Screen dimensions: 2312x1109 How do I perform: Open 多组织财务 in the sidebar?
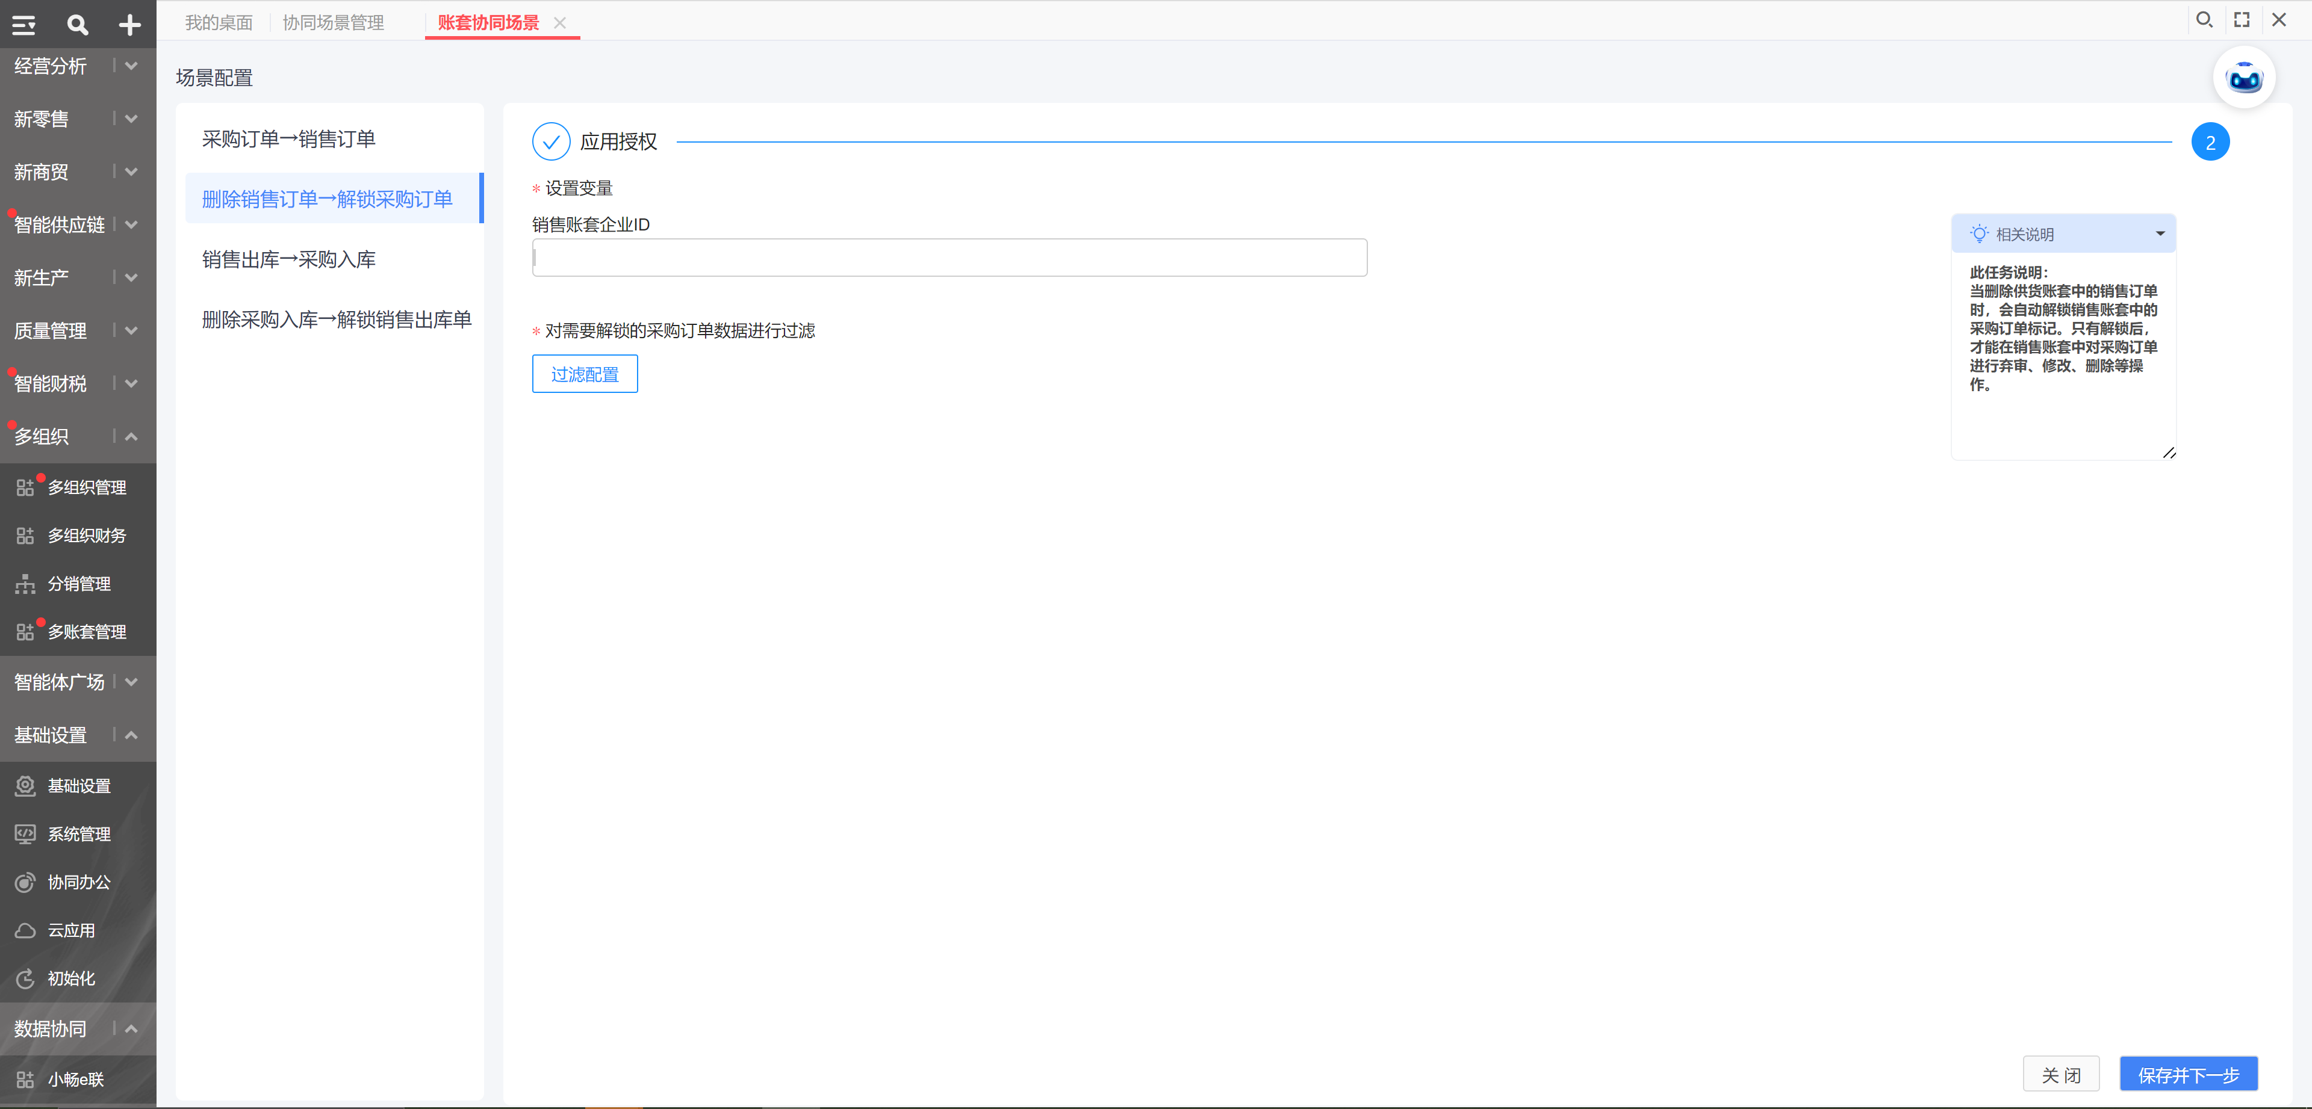[87, 536]
